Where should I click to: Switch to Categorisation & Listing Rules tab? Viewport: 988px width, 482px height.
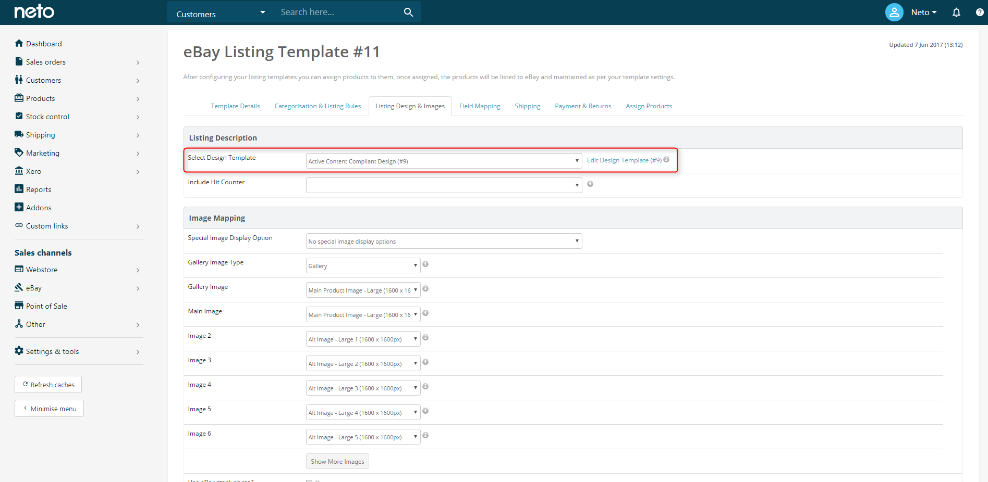point(318,106)
